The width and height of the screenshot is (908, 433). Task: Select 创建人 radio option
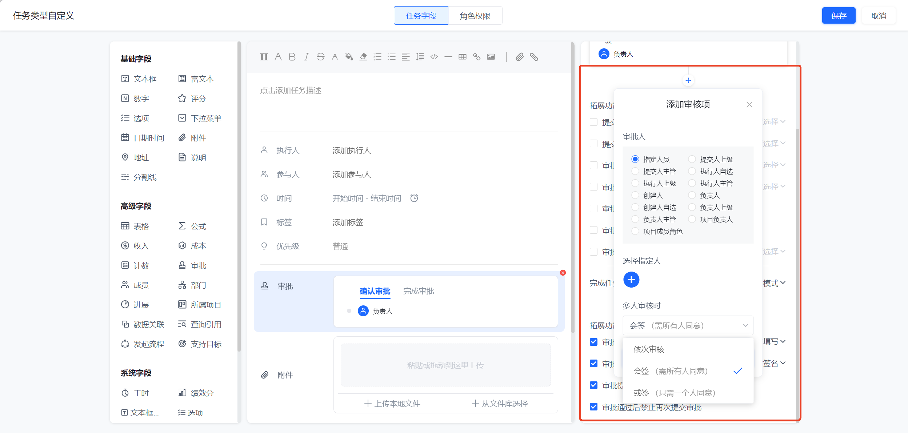tap(648, 195)
